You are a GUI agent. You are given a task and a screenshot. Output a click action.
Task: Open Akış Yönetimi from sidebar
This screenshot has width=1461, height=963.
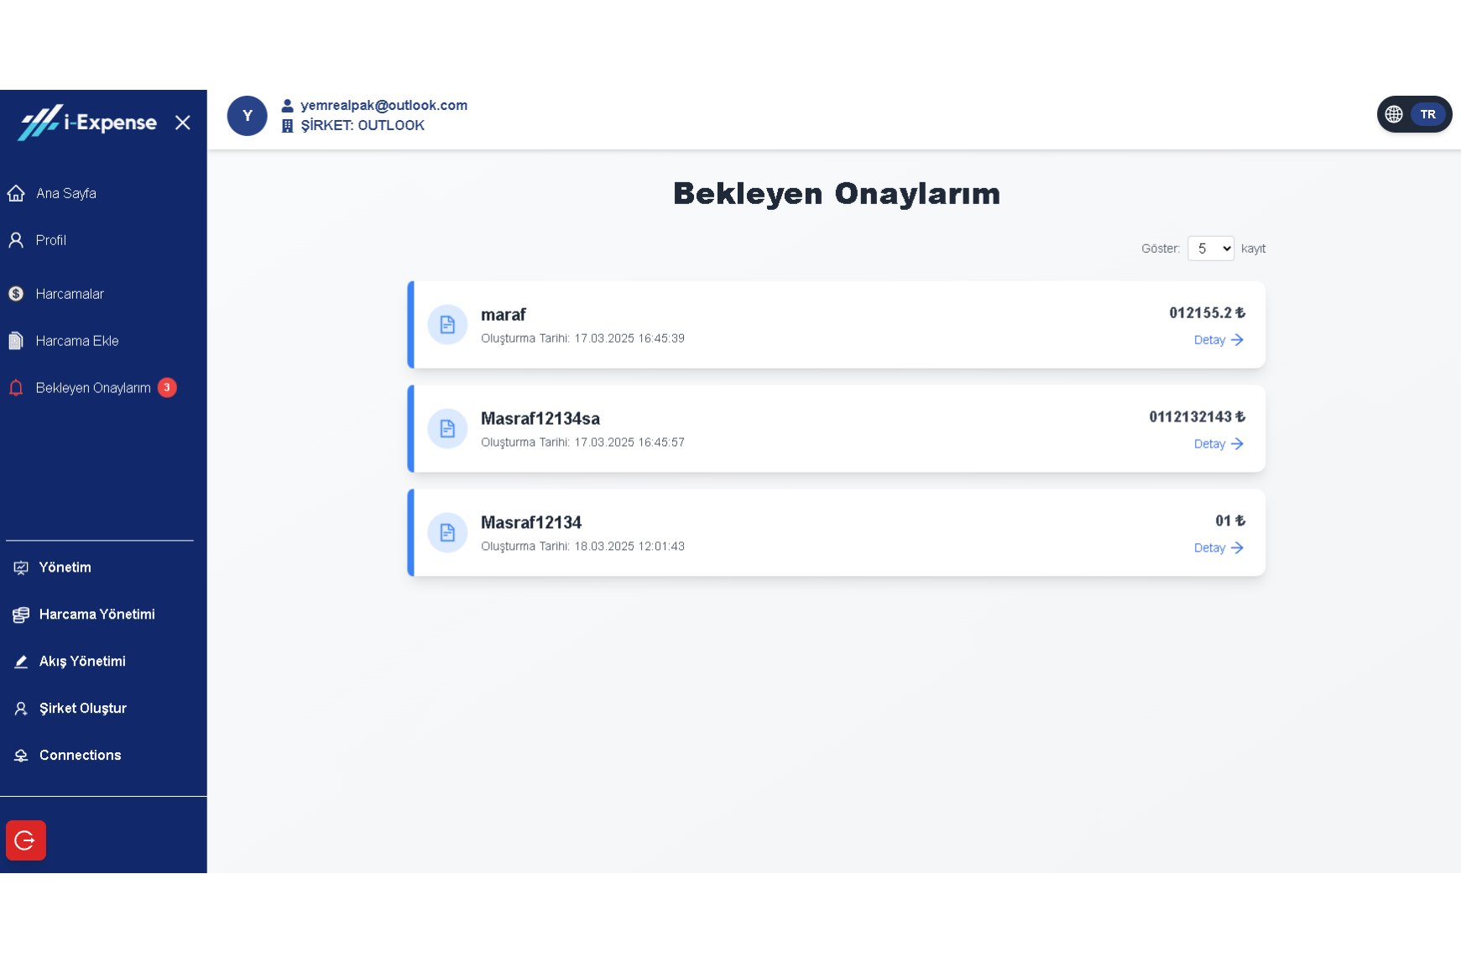(x=82, y=662)
